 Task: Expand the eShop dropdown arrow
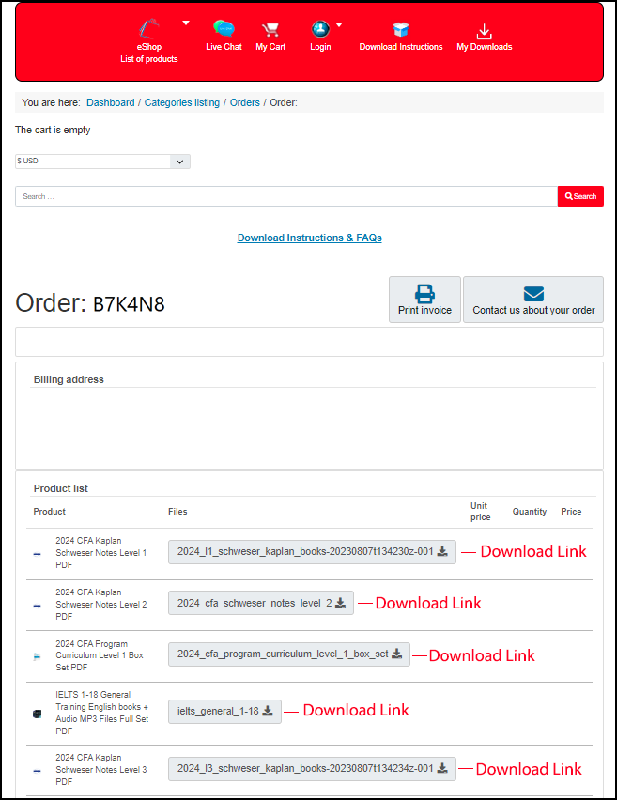tap(186, 23)
